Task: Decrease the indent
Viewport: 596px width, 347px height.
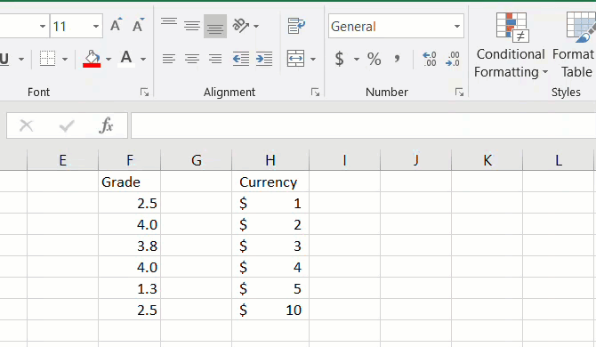Action: tap(240, 59)
